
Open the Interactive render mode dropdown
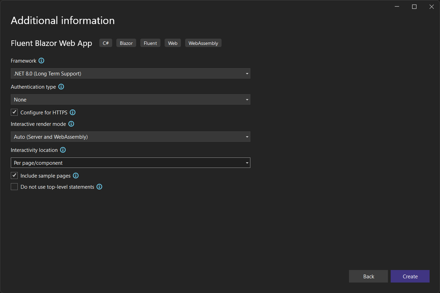pyautogui.click(x=130, y=137)
